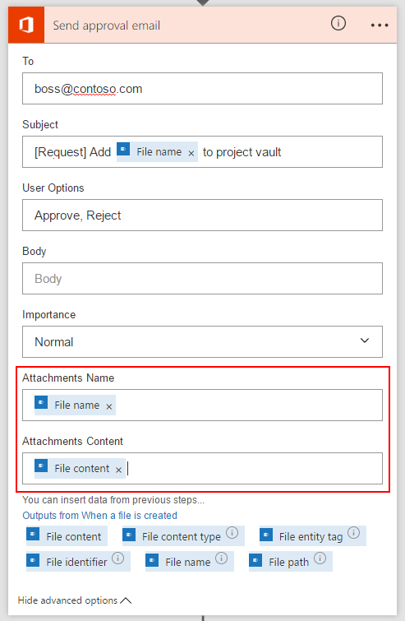Open Outputs from When a file is created

(99, 515)
